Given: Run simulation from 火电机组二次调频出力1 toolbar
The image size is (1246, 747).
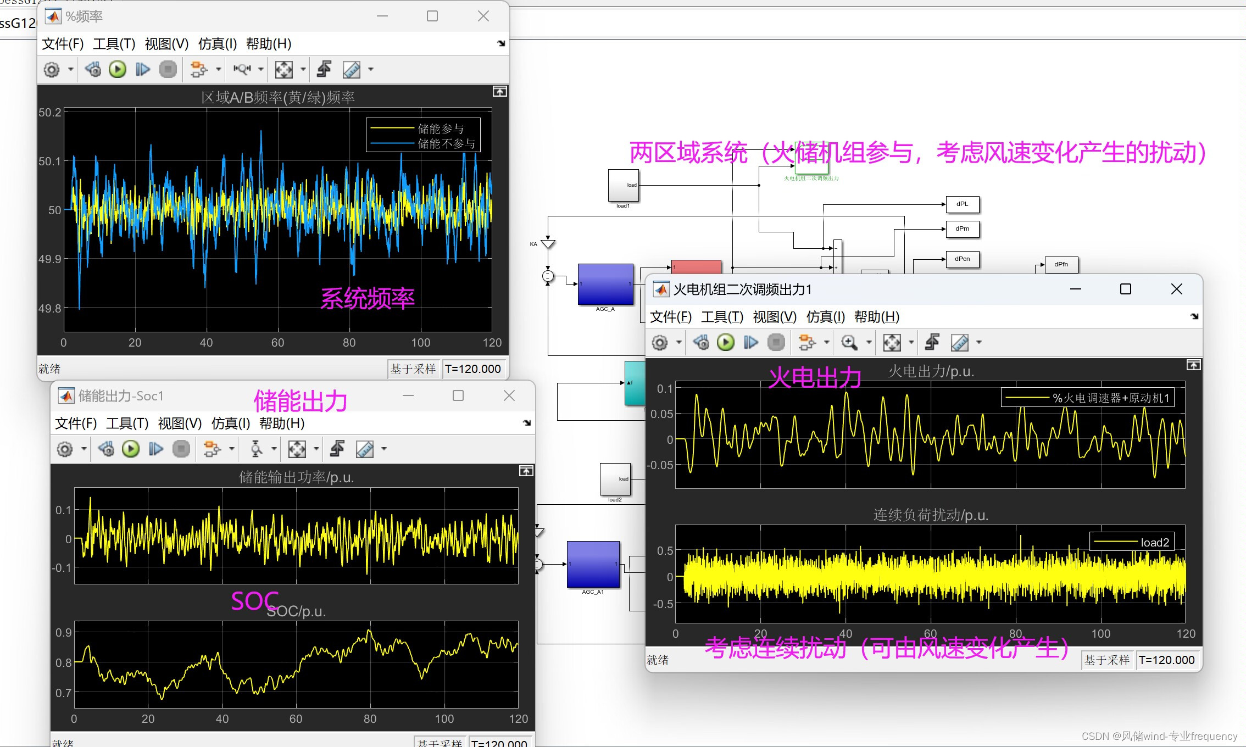Looking at the screenshot, I should tap(726, 343).
